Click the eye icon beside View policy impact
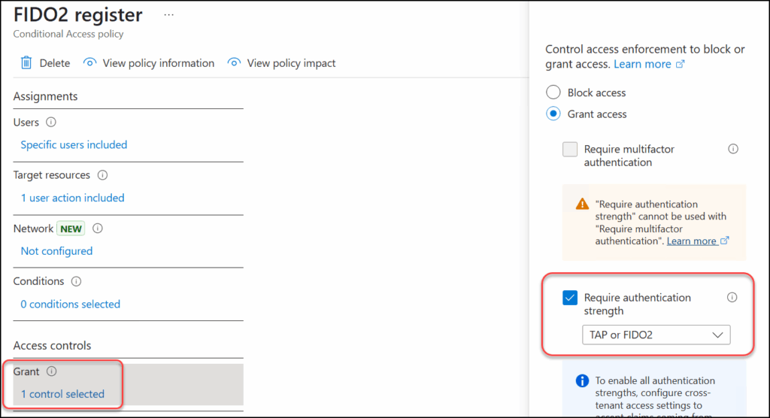This screenshot has height=418, width=770. pos(235,62)
